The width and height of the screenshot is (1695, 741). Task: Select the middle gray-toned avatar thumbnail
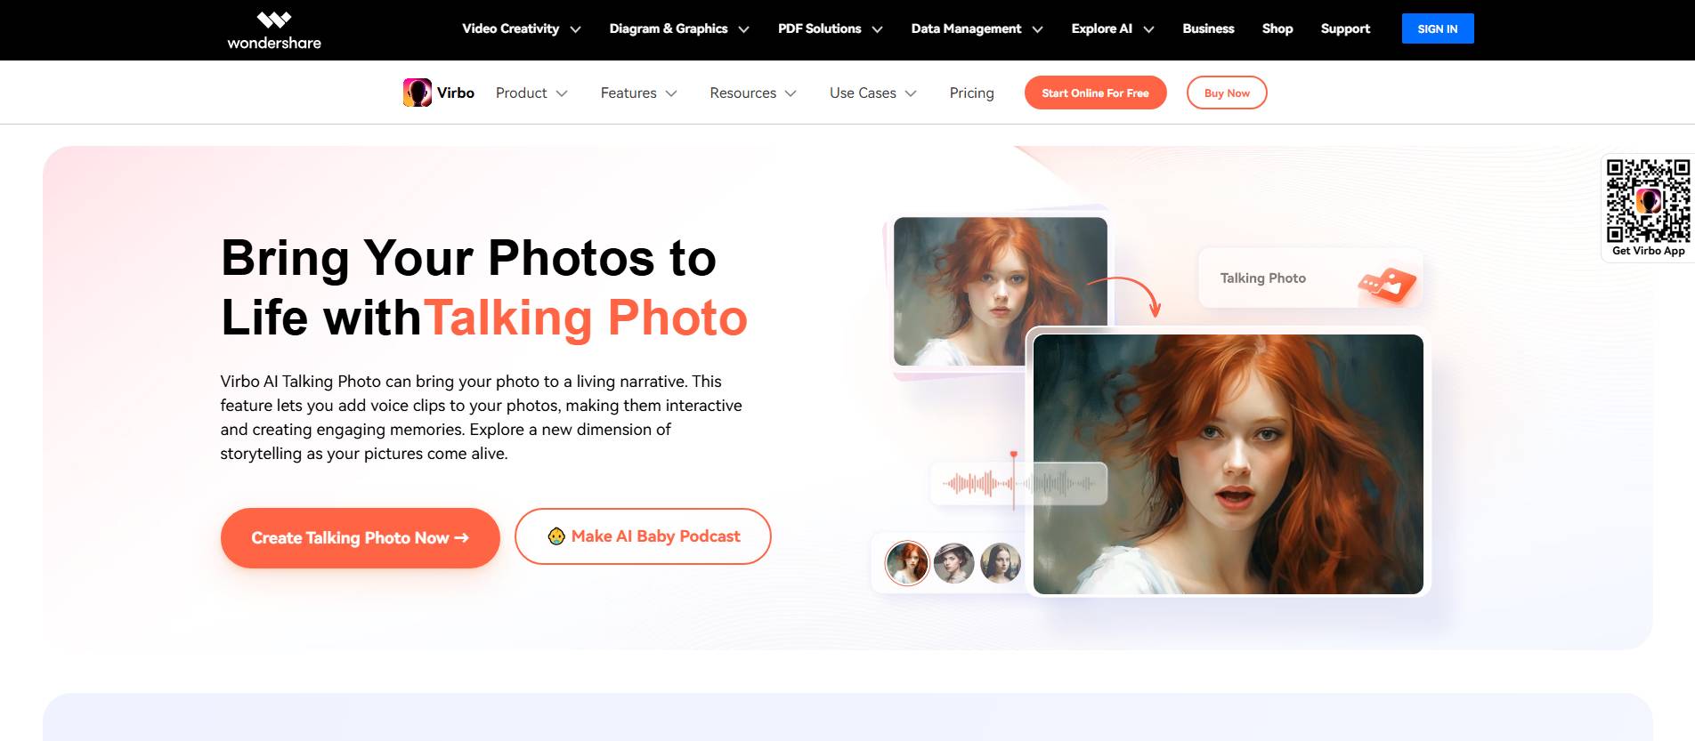coord(954,563)
